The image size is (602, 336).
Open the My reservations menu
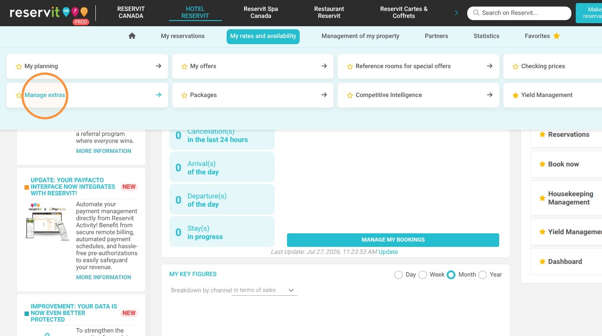tap(183, 36)
